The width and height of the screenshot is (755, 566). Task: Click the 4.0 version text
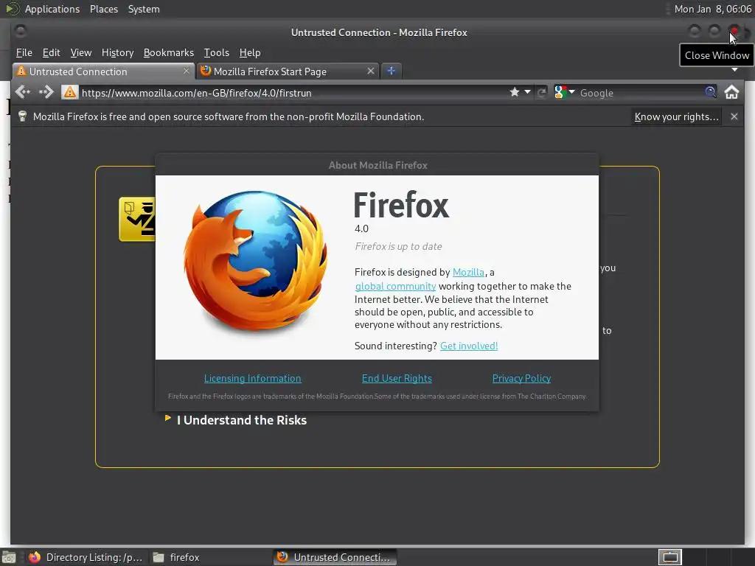361,228
